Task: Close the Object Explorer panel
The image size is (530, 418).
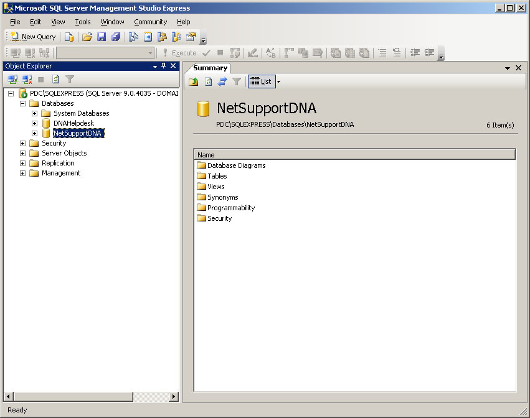Action: pyautogui.click(x=173, y=66)
